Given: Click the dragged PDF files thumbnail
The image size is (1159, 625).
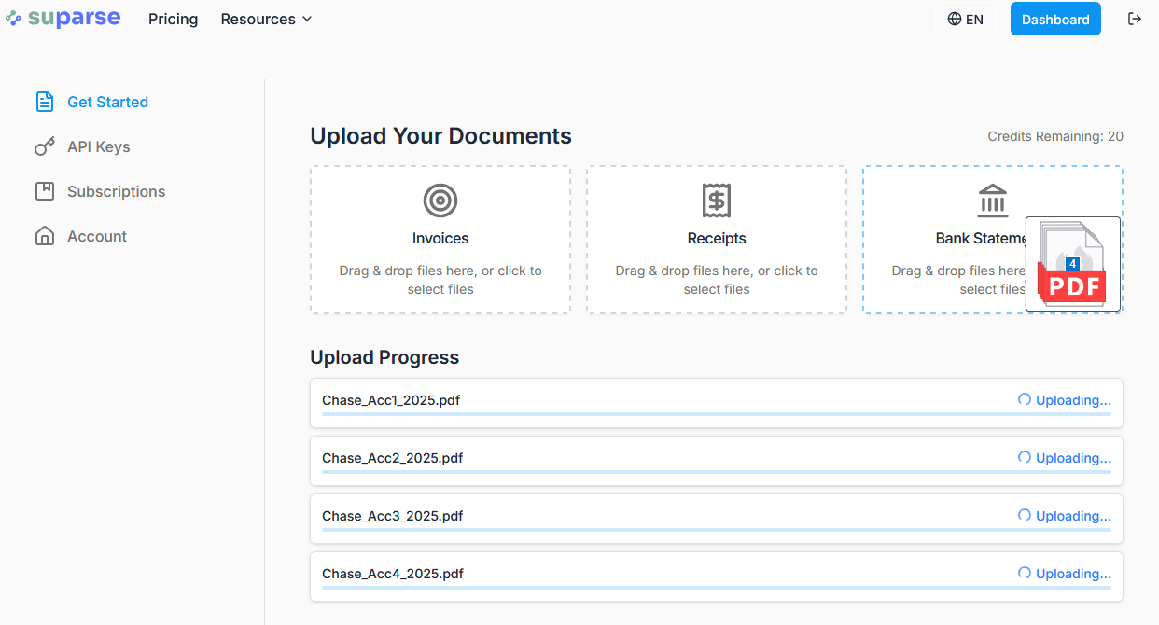Looking at the screenshot, I should point(1072,264).
